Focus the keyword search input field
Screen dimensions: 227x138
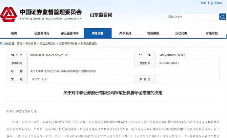coord(193,17)
